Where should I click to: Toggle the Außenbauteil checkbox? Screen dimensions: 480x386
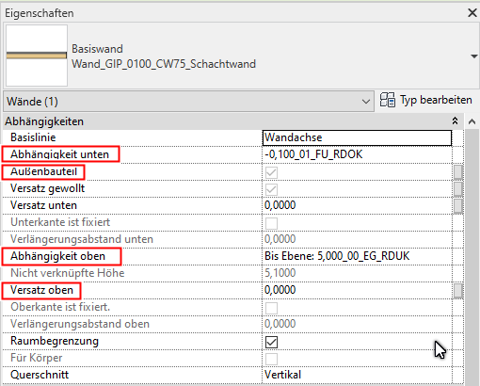pyautogui.click(x=271, y=172)
